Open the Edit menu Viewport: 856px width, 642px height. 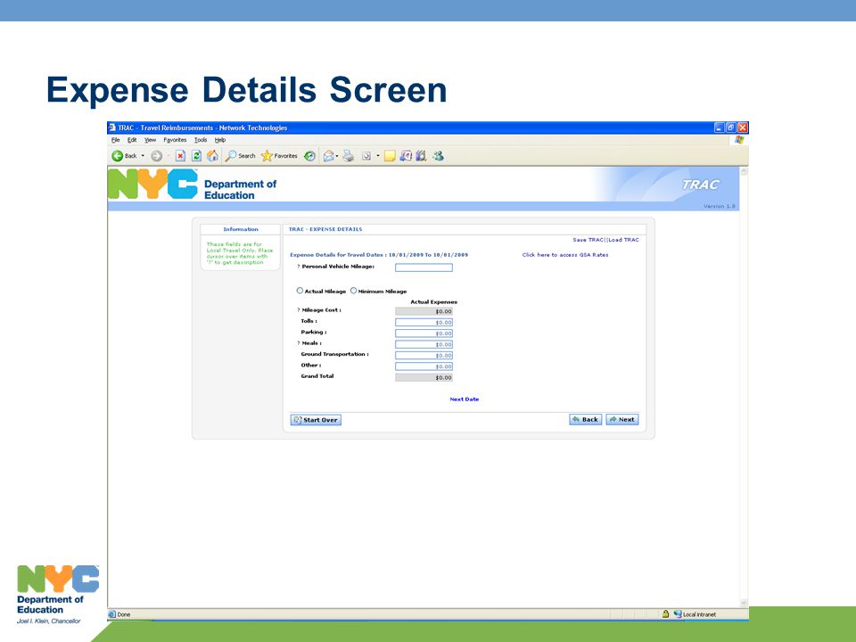(132, 140)
